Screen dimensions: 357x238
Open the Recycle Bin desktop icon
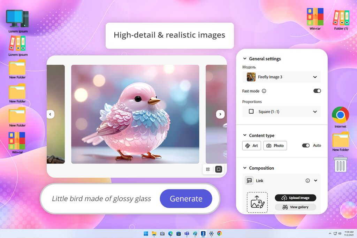pyautogui.click(x=341, y=164)
